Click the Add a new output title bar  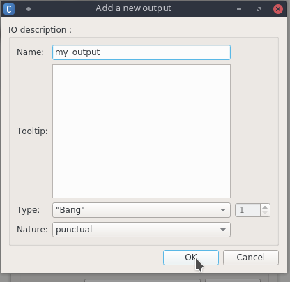tap(133, 8)
